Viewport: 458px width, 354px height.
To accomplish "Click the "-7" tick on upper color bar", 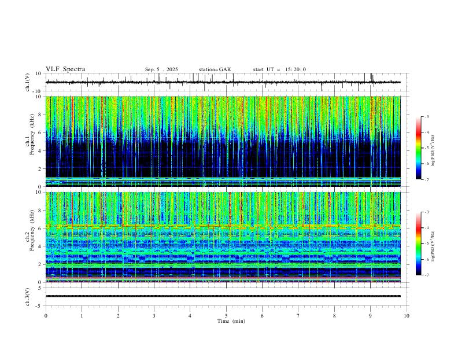I will coord(426,180).
